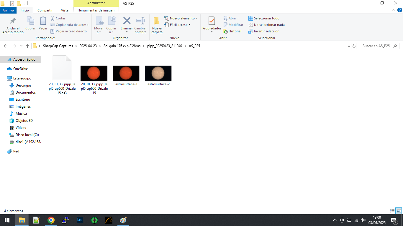Click pipp_20250423_211940 breadcrumb segment
This screenshot has width=403, height=226.
165,46
